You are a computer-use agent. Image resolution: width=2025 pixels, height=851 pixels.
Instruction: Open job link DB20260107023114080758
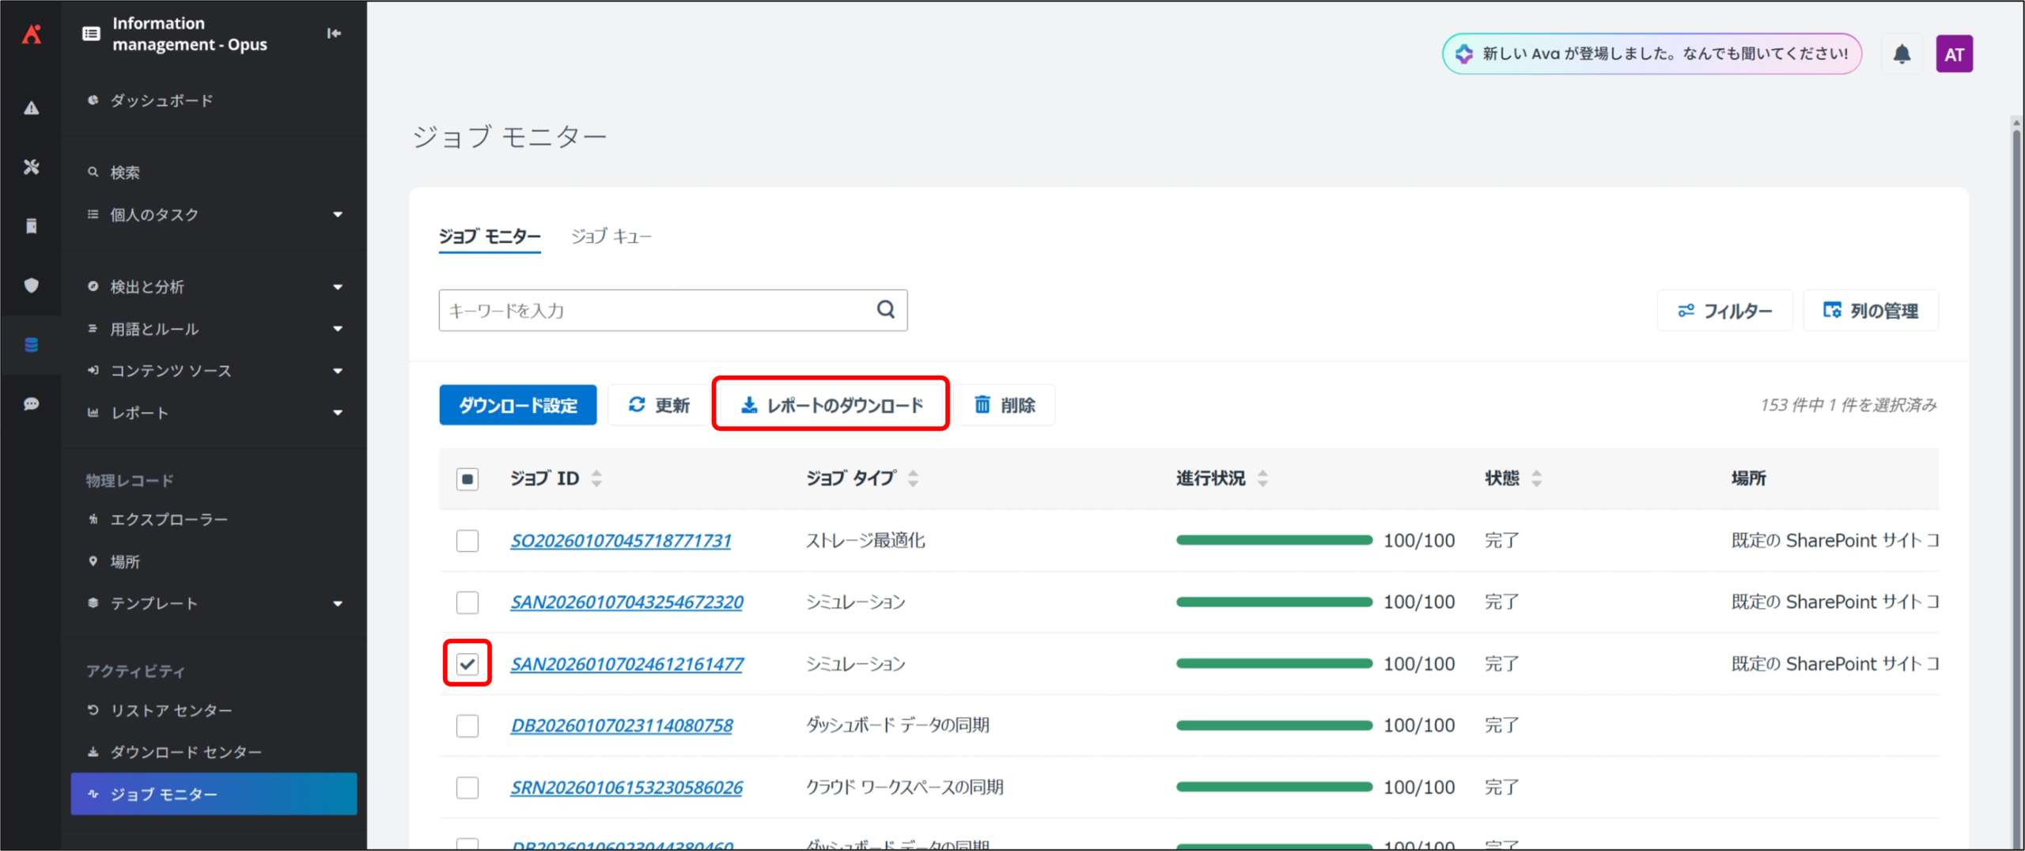click(x=622, y=725)
